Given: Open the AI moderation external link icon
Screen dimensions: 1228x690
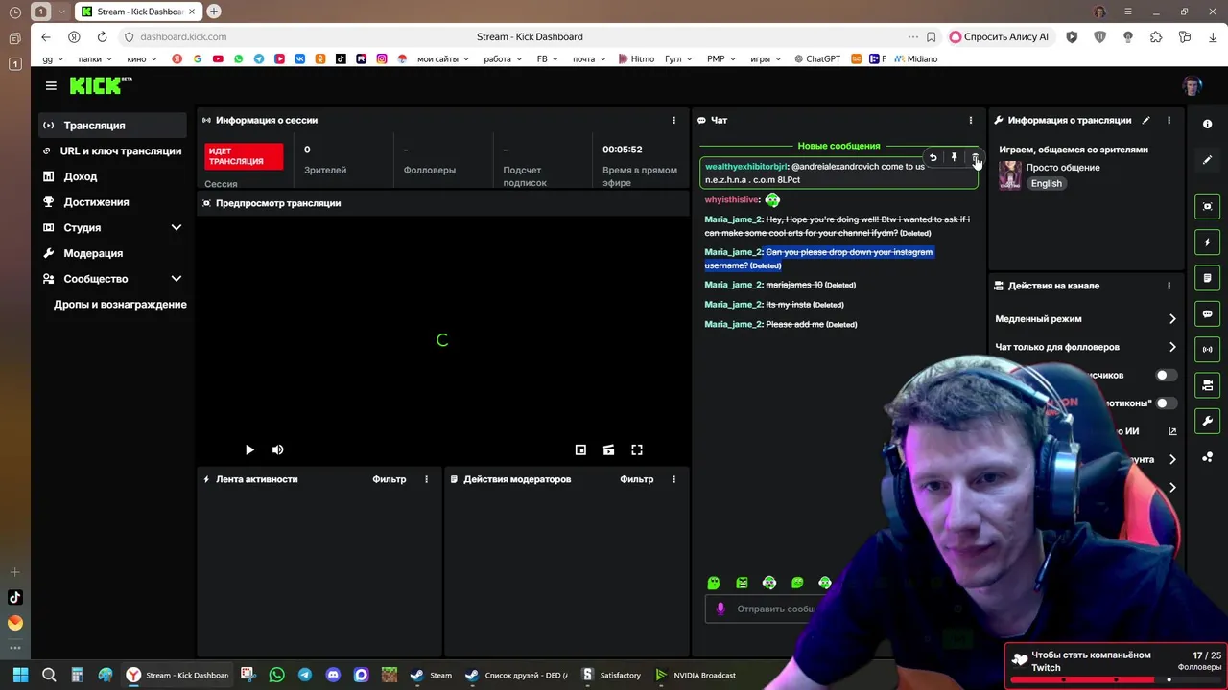Looking at the screenshot, I should [1172, 431].
